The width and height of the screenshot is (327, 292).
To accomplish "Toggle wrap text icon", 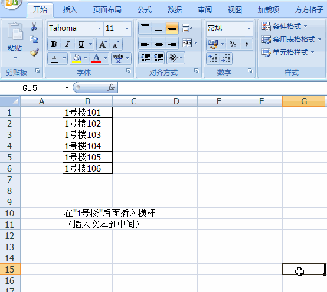I will [x=187, y=28].
